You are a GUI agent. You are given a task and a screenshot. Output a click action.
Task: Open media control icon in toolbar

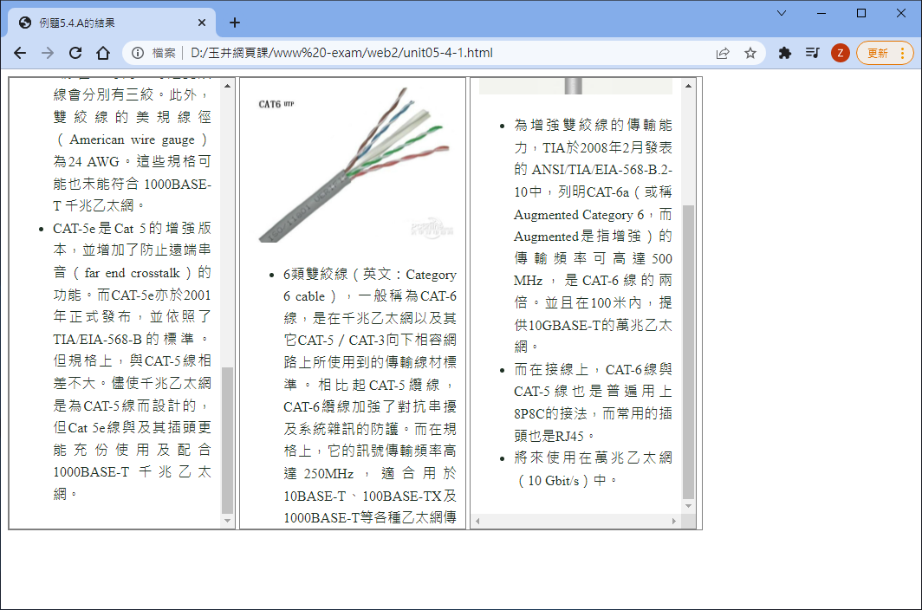pos(812,53)
